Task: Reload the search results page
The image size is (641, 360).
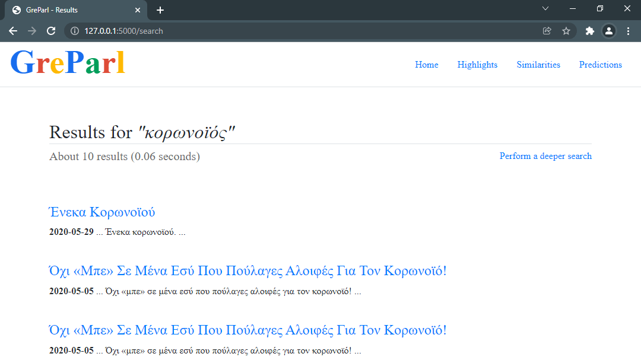Action: pos(51,31)
